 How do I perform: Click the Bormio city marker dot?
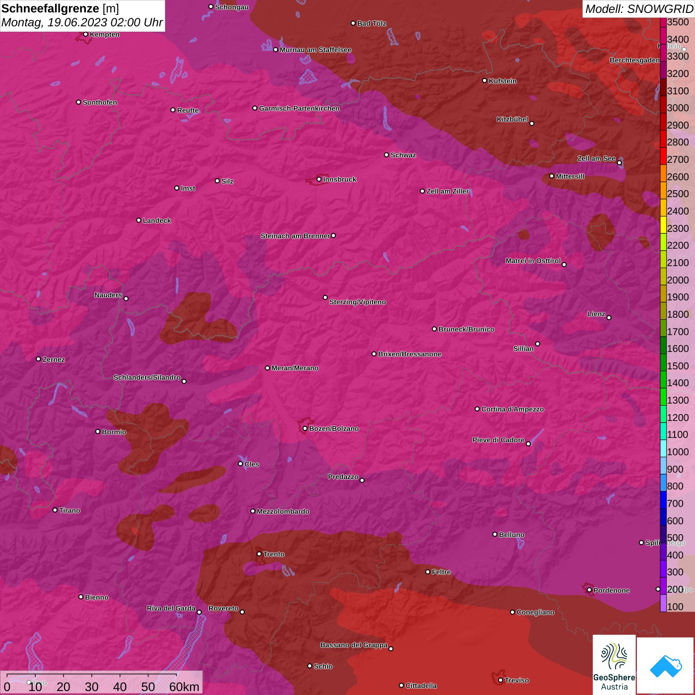point(98,431)
